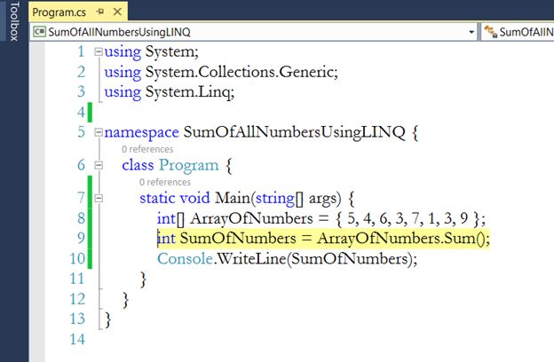Open the Toolbox side panel

[14, 21]
